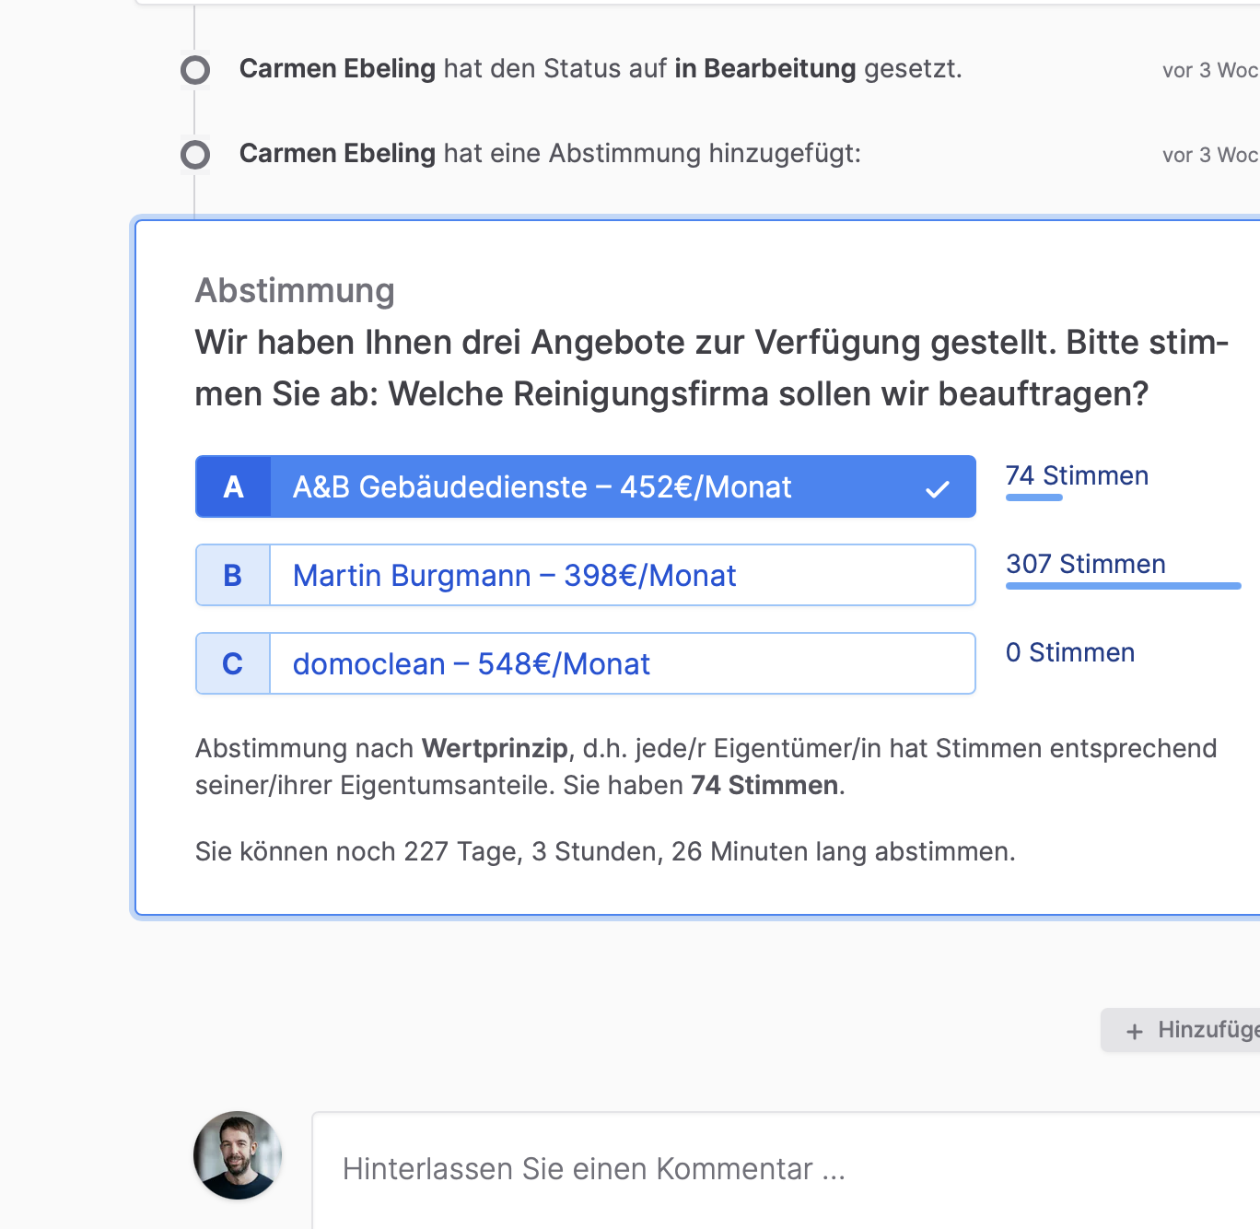Viewport: 1260px width, 1229px height.
Task: Click the plus icon beside Hinzufügen
Action: 1135,1031
